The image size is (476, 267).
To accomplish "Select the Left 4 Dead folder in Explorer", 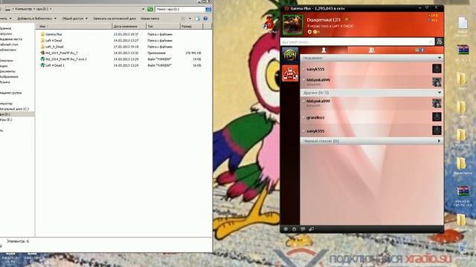I will click(x=51, y=40).
